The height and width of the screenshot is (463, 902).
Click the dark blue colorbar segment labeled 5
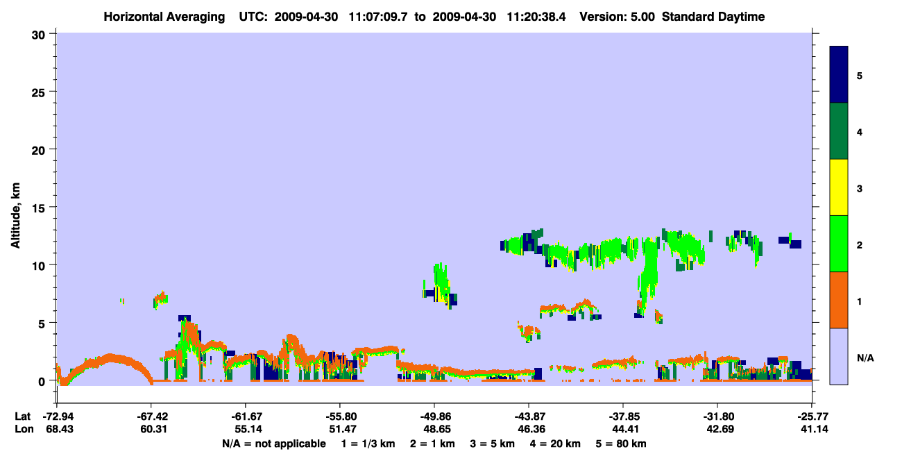[x=839, y=75]
